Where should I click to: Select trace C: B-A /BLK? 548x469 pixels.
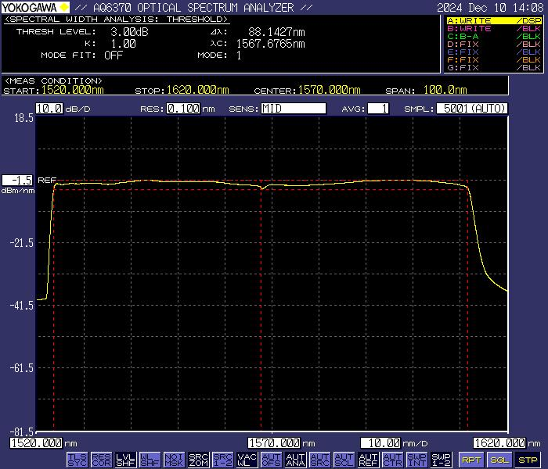click(494, 36)
